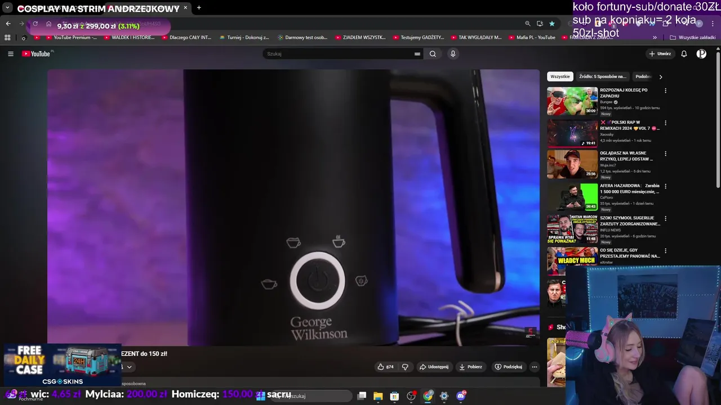Open the Darmowy test osob... bookmark

tap(302, 38)
